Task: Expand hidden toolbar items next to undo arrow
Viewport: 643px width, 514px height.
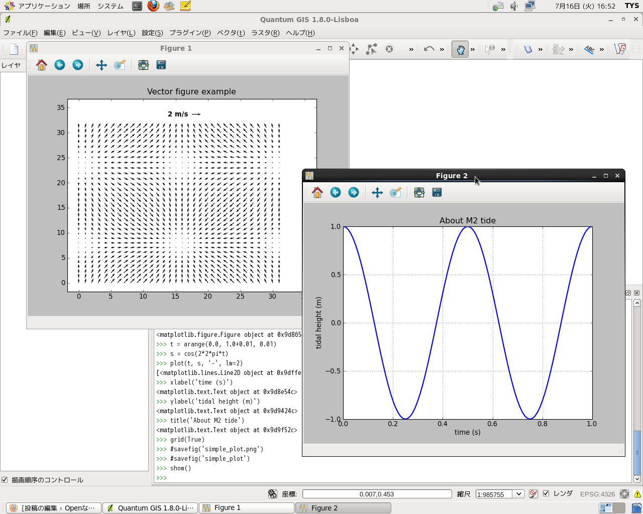Action: click(442, 49)
